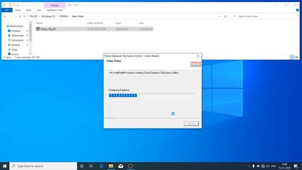Click the properties icon in title bar
Image resolution: width=302 pixels, height=170 pixels.
point(10,5)
